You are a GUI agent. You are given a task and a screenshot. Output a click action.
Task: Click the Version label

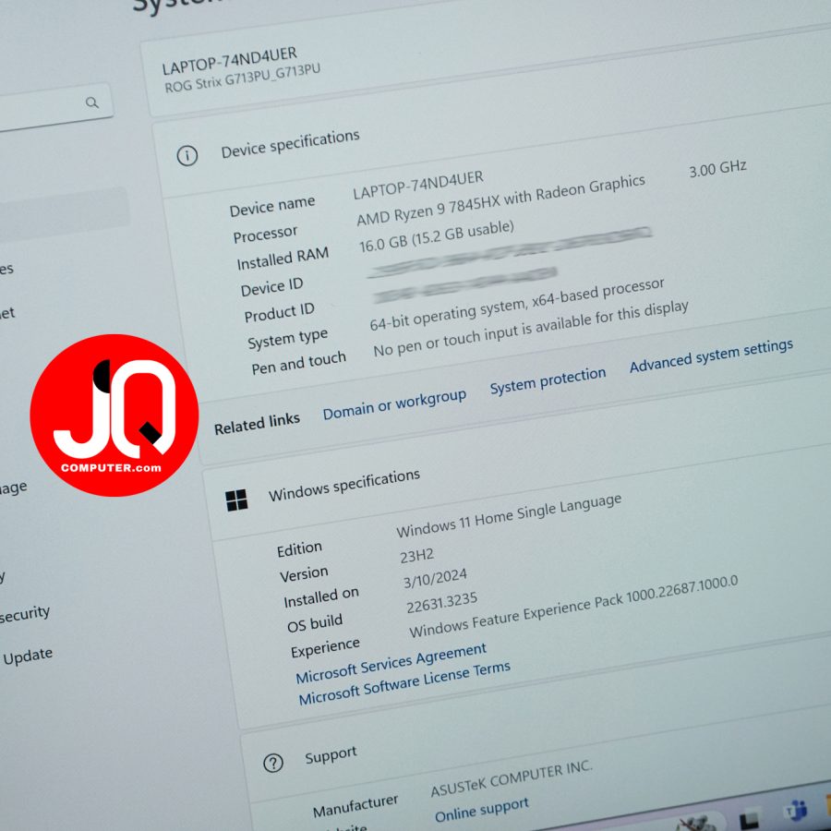pyautogui.click(x=304, y=574)
